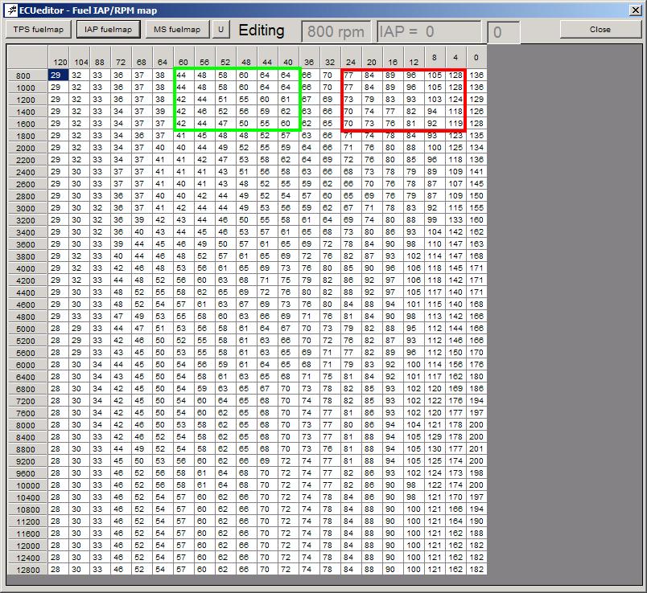Screen dimensions: 647x593
Task: Select cell 110 in the 3600 rpm row
Action: 435,244
